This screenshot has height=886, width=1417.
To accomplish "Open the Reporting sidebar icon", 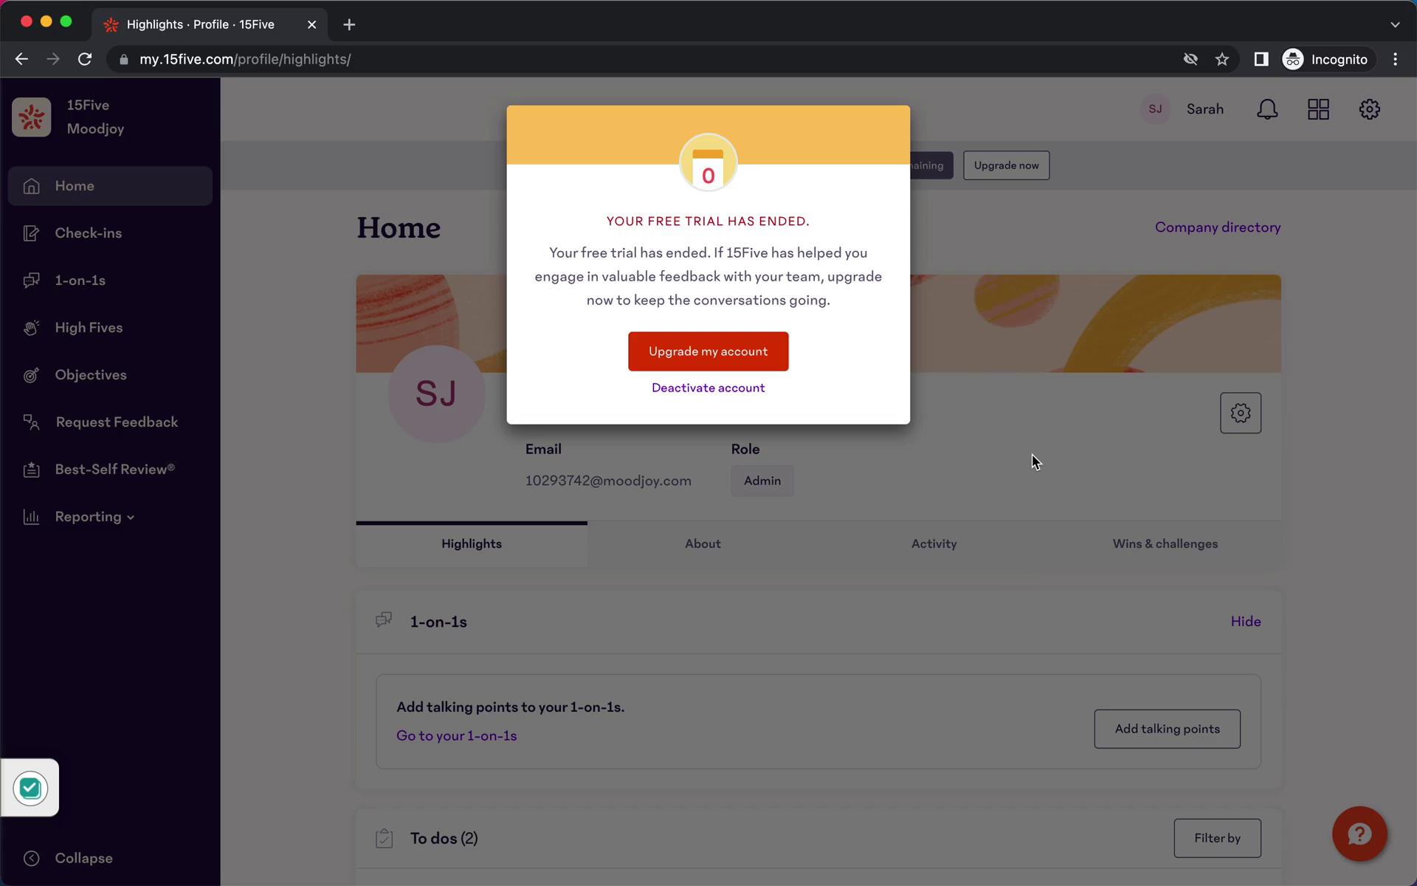I will tap(32, 517).
